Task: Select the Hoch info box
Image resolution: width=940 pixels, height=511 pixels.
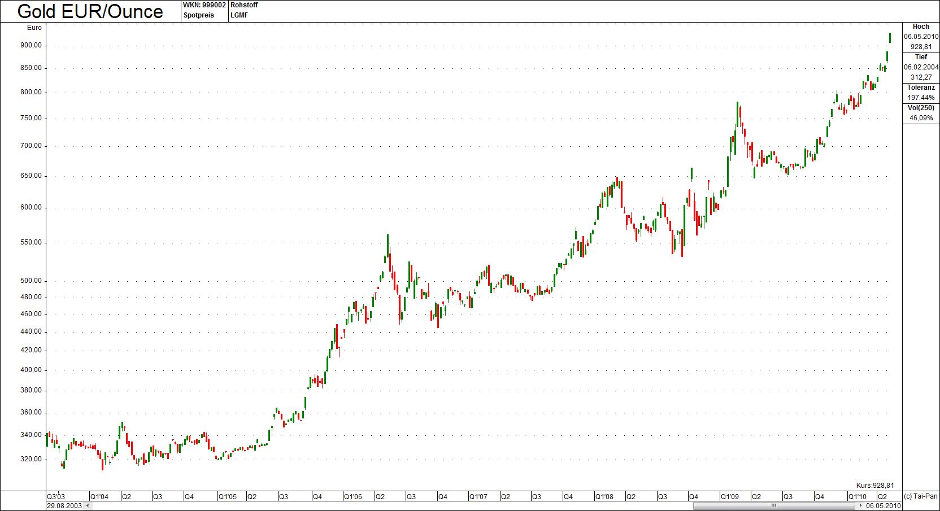Action: click(921, 37)
